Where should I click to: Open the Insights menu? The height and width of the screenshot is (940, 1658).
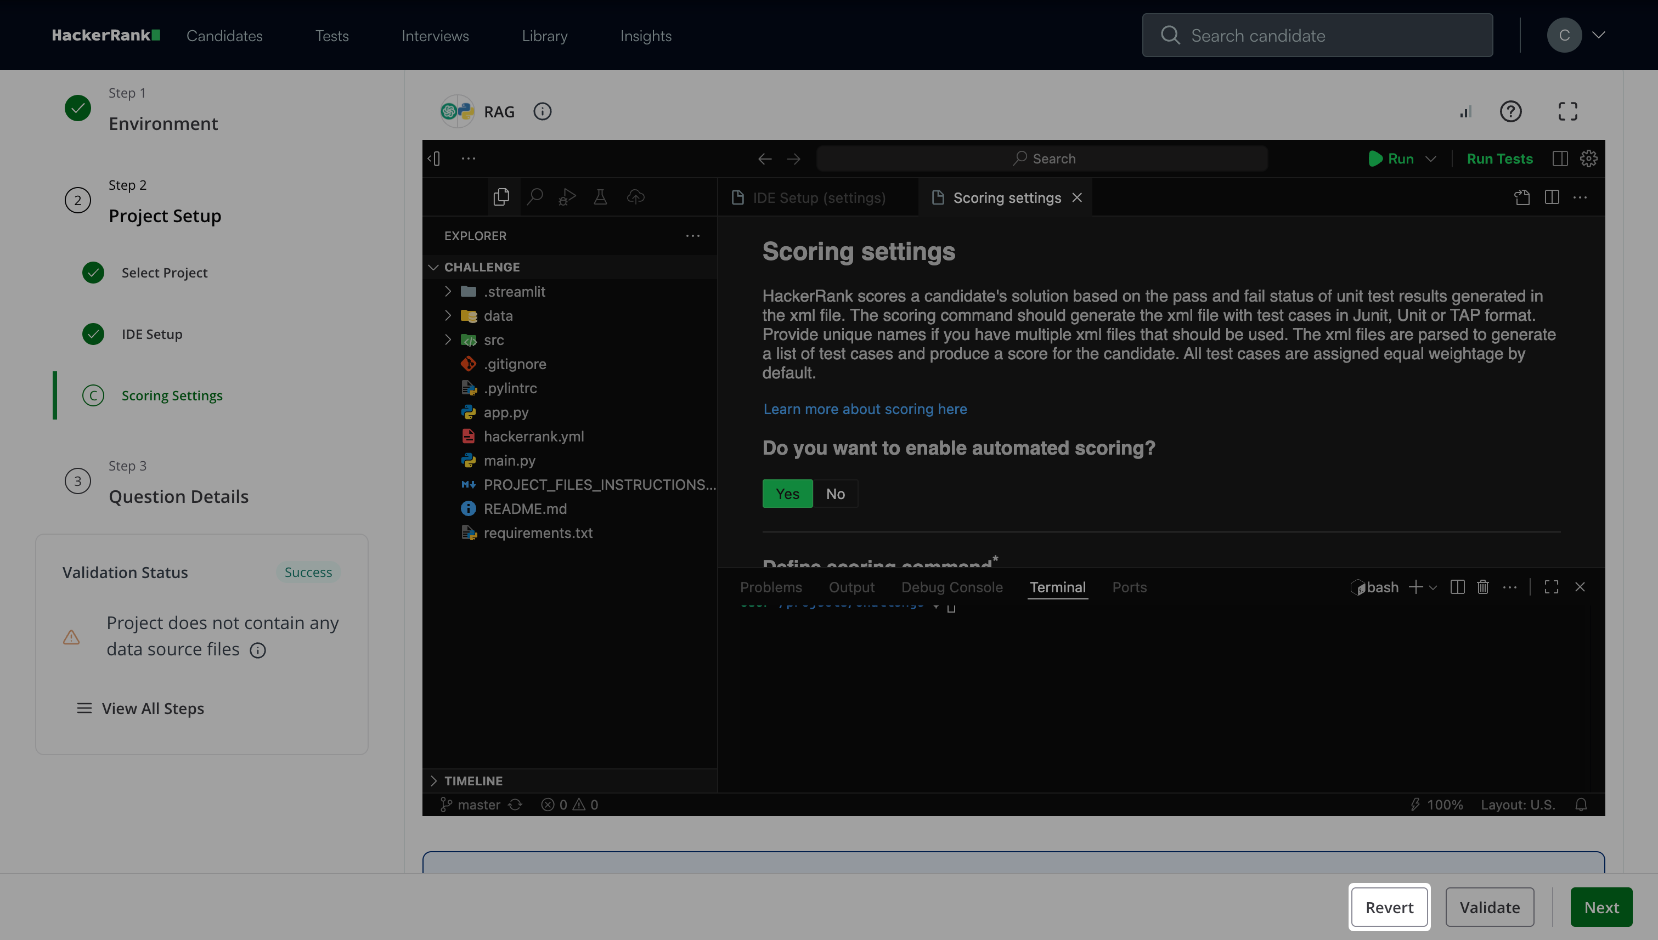[646, 36]
